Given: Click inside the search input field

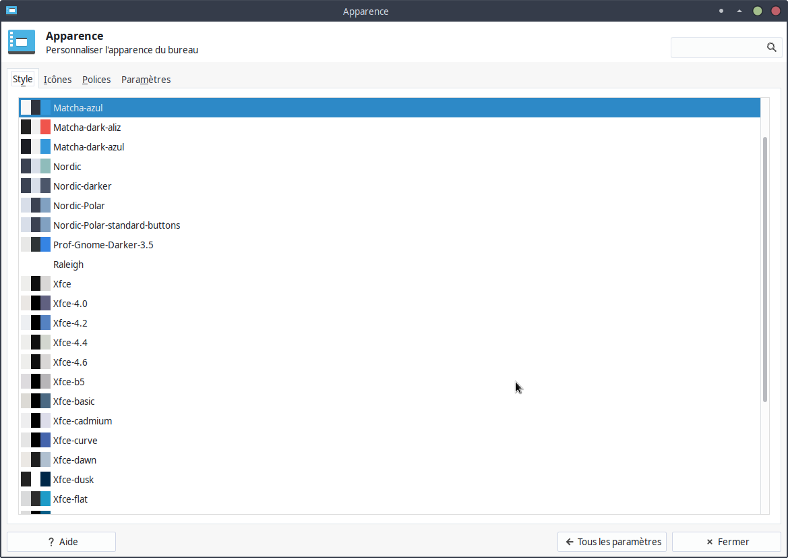Looking at the screenshot, I should 717,47.
